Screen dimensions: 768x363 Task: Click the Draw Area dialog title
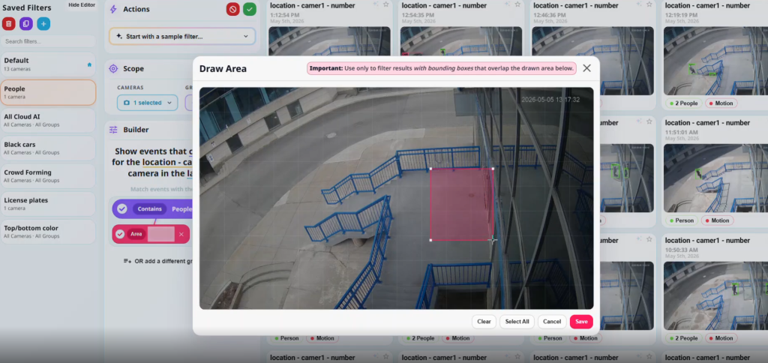223,68
